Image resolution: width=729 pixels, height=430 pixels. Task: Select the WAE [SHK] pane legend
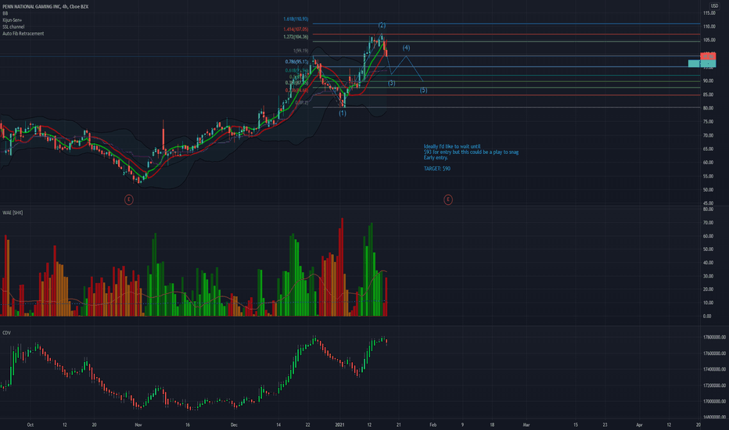click(13, 213)
